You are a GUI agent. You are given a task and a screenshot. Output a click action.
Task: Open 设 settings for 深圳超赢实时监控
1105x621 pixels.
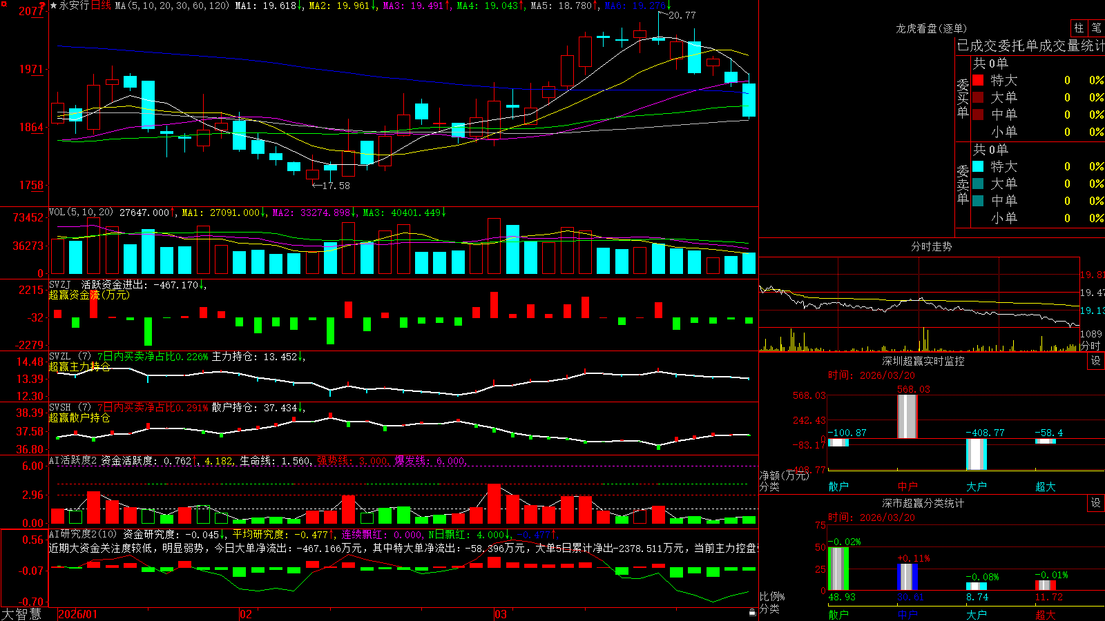click(x=1096, y=361)
